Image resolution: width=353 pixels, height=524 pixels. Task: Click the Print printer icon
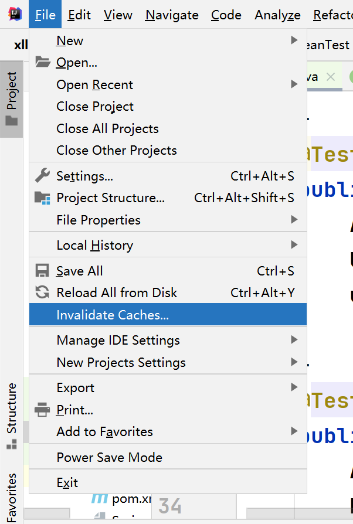(x=42, y=410)
